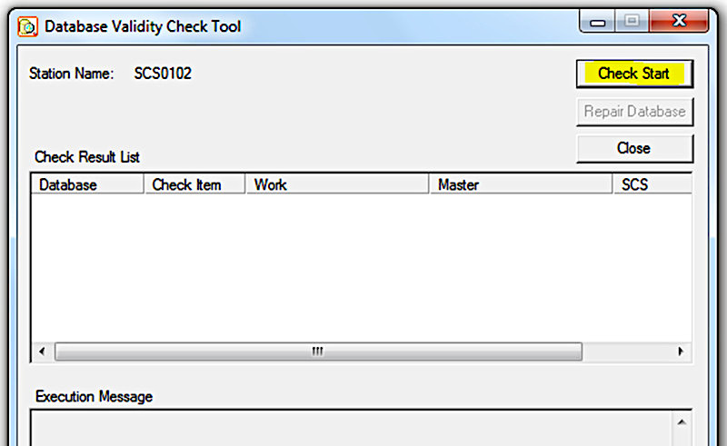Sort by the Database column header
Viewport: 727px width, 446px height.
[87, 184]
